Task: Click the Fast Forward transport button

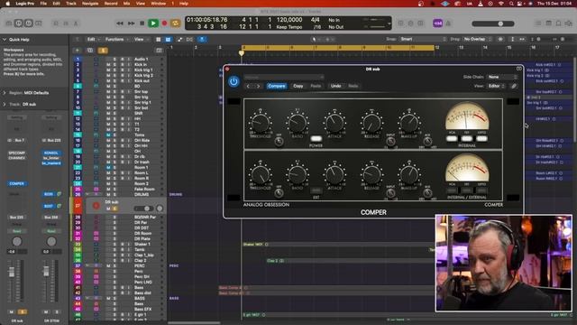Action: 131,23
